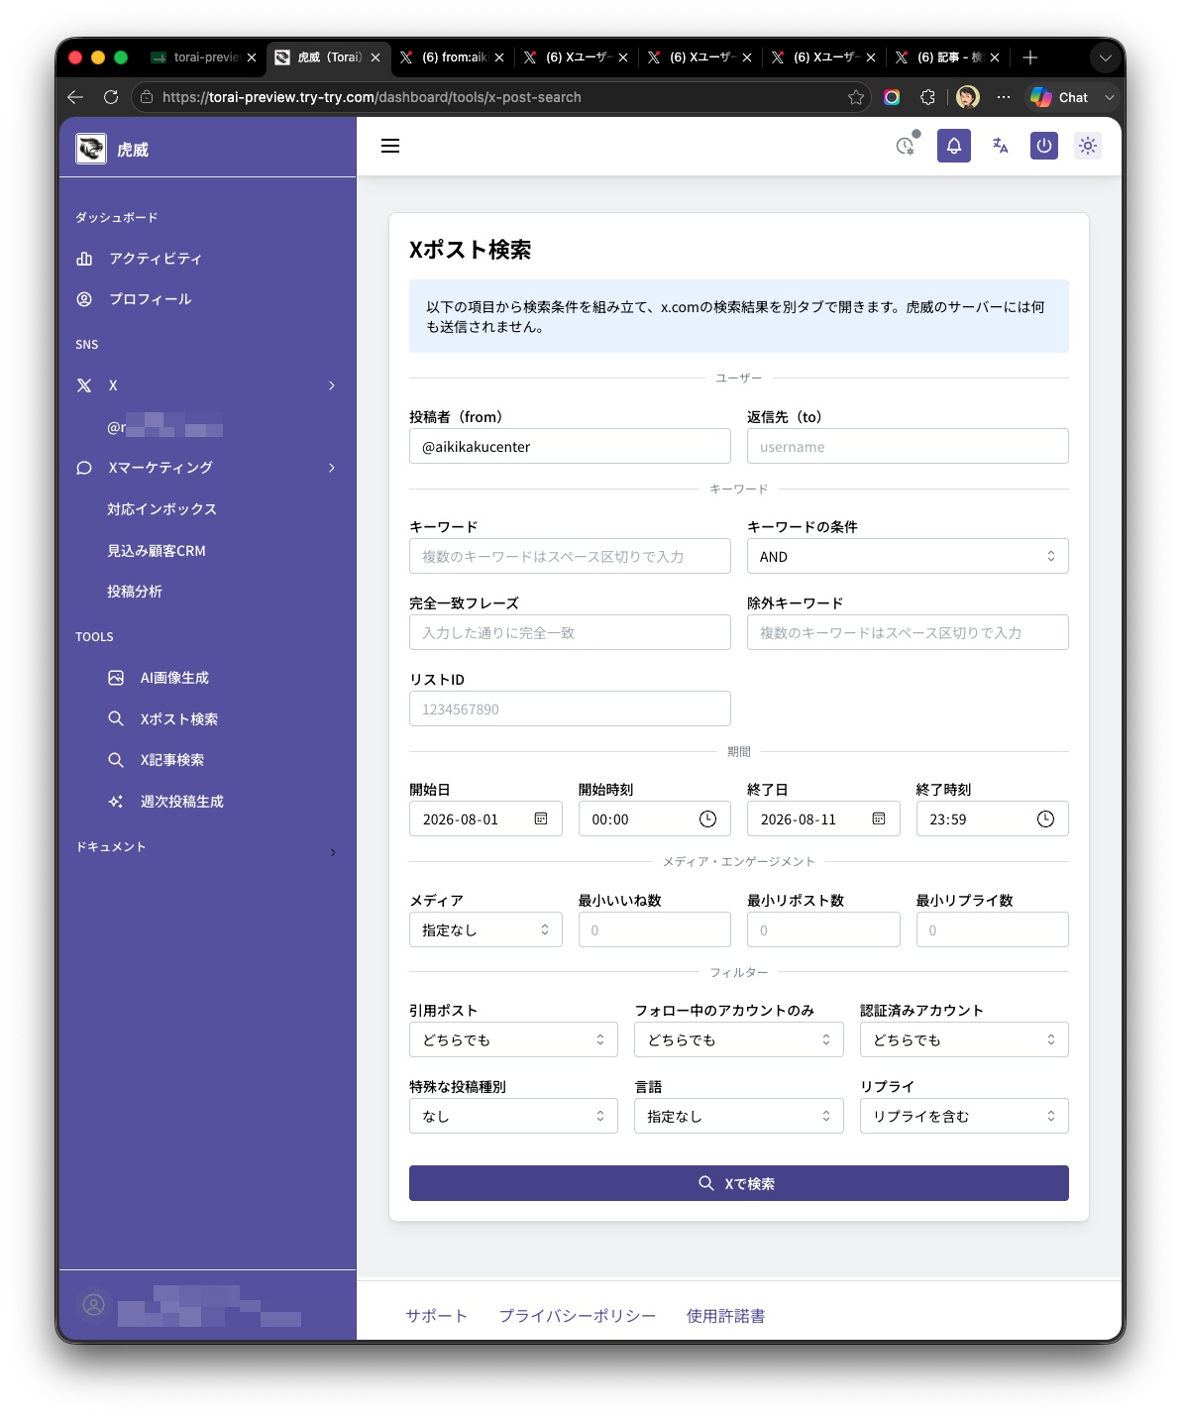Click the 最小リポスト数 field
Image resolution: width=1181 pixels, height=1417 pixels.
point(823,929)
